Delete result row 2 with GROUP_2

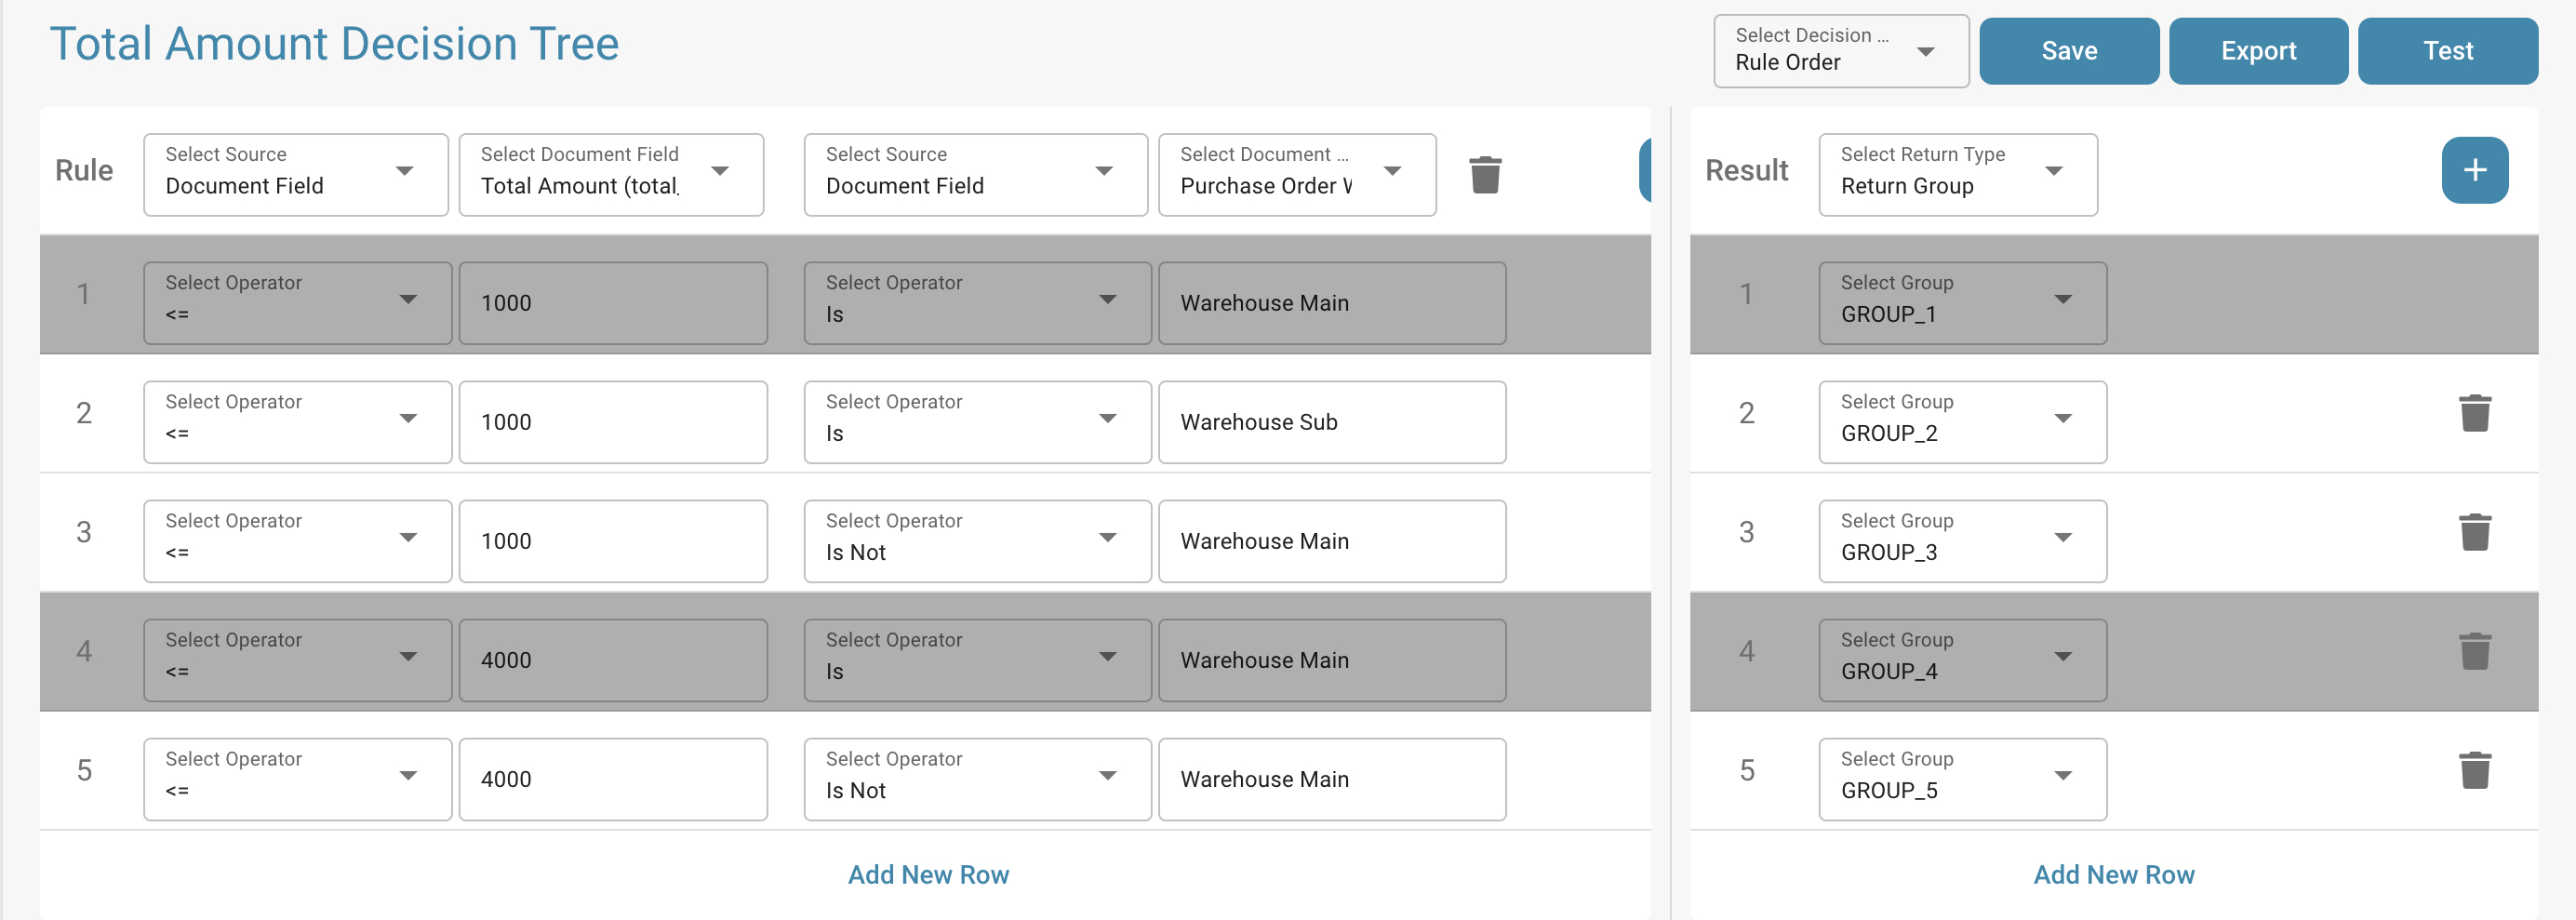pyautogui.click(x=2475, y=412)
